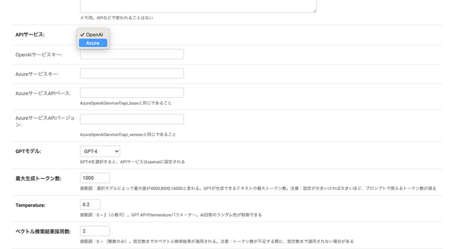The width and height of the screenshot is (449, 249).
Task: Click the 最大生成トークン数 field showing 1000
Action: pyautogui.click(x=95, y=178)
